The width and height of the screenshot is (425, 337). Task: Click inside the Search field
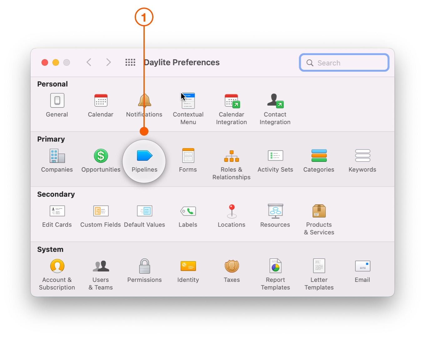point(344,63)
